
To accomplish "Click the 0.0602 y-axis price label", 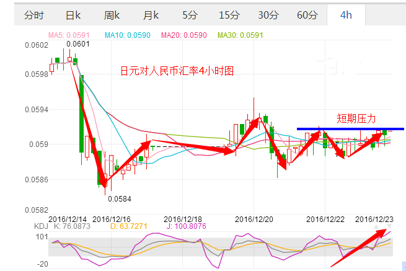I will coord(37,45).
